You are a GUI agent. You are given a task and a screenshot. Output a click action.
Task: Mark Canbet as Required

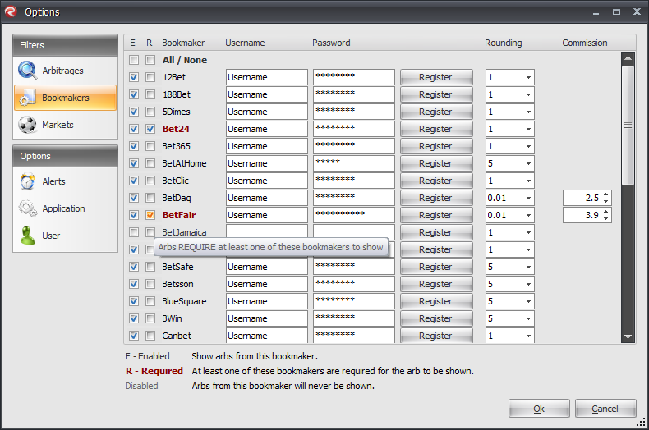[x=150, y=336]
